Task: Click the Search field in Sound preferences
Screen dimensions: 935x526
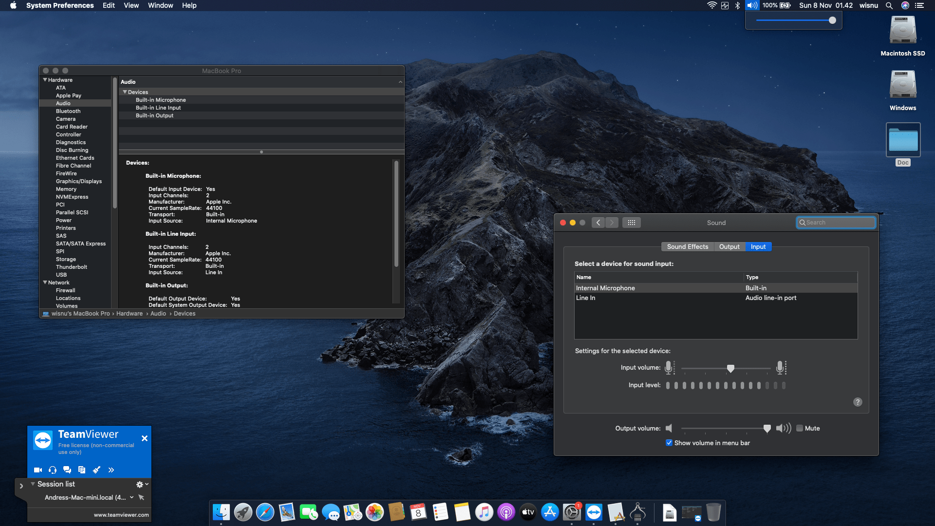Action: [x=836, y=223]
